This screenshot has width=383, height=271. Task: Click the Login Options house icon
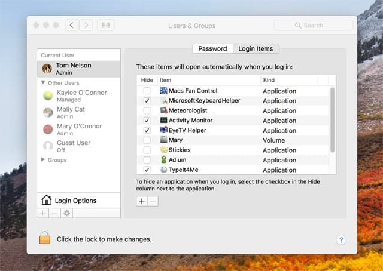point(46,200)
